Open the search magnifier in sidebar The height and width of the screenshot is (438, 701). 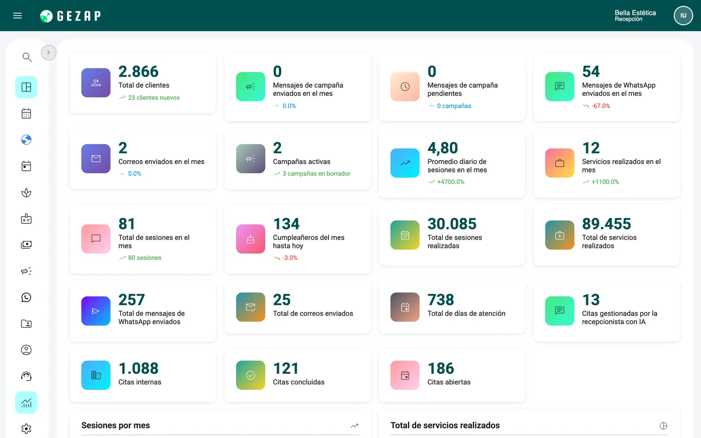coord(27,57)
